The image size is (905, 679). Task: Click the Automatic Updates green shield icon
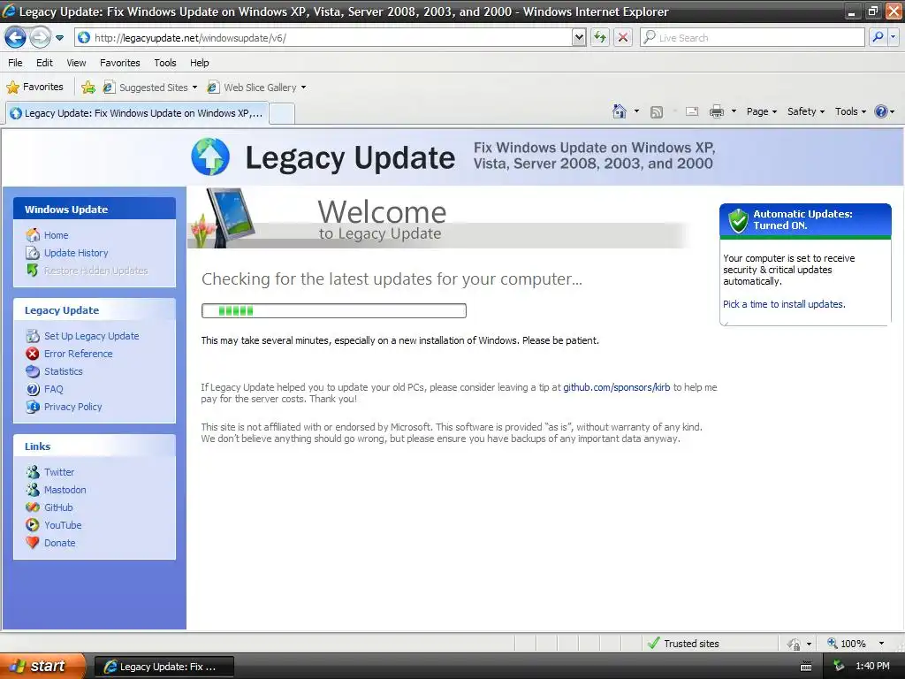738,220
